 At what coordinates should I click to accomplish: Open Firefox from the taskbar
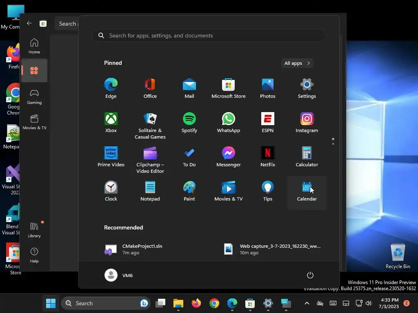[196, 303]
